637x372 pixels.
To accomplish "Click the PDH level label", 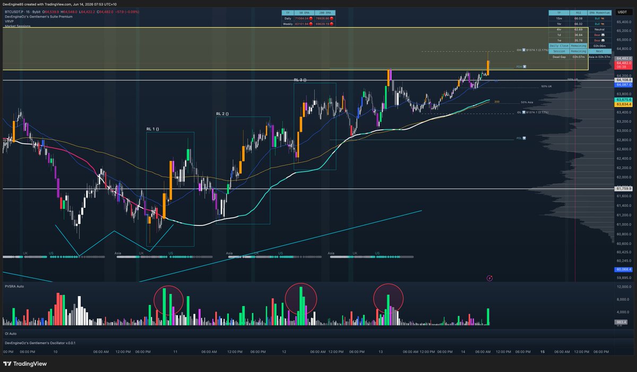I will (x=521, y=67).
